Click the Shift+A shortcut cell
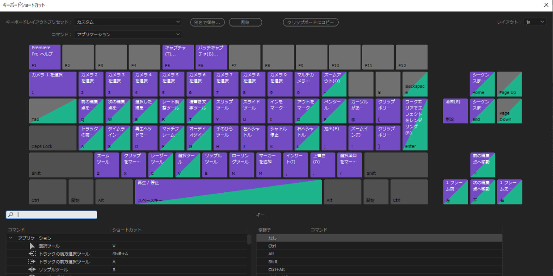The width and height of the screenshot is (553, 276). 120,254
